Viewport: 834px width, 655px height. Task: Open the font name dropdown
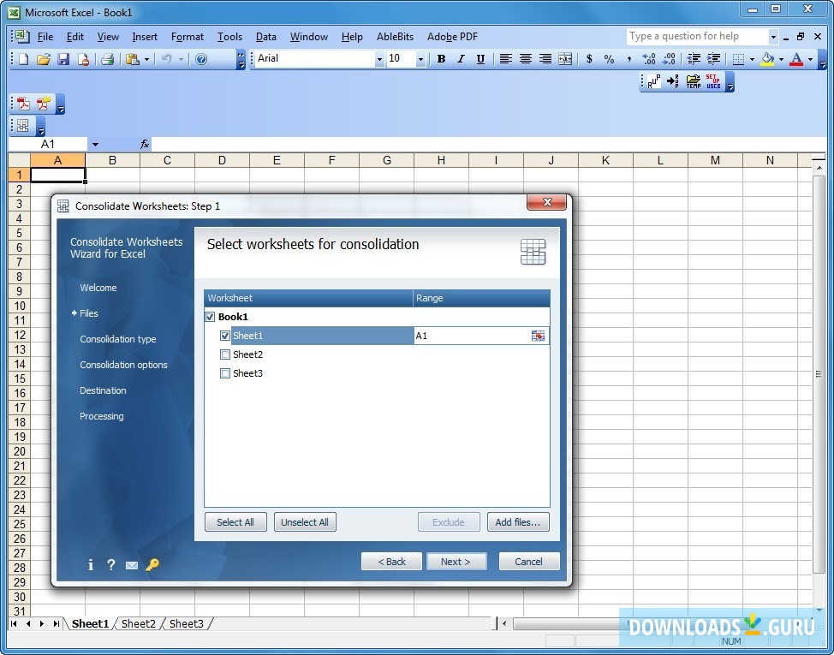click(x=379, y=59)
